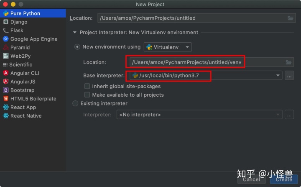This screenshot has width=301, height=187.
Task: Choose Bootstrap project label
Action: coord(23,90)
